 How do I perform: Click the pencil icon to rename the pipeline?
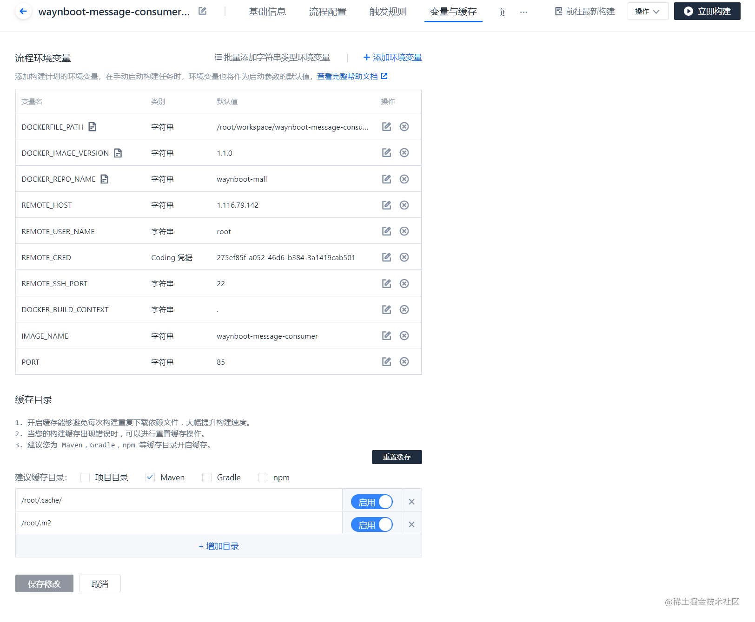pos(202,11)
